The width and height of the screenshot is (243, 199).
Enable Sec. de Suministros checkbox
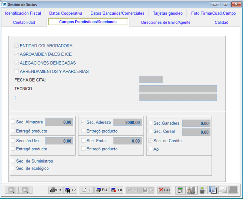pos(13,161)
